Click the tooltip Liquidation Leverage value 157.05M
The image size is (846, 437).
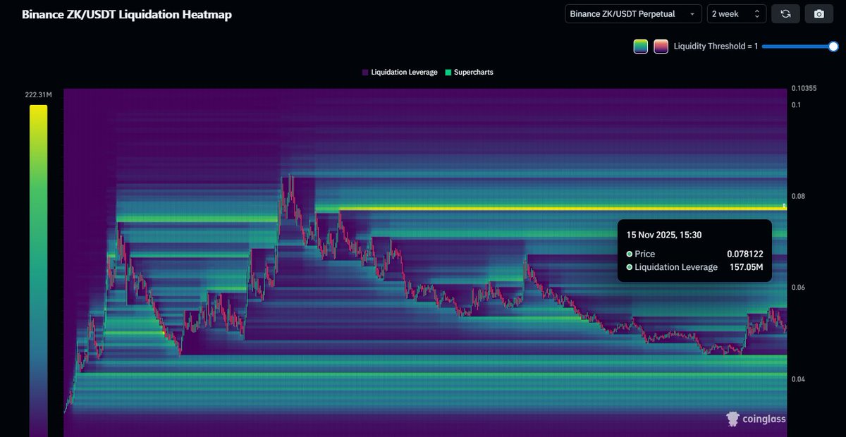tap(747, 267)
